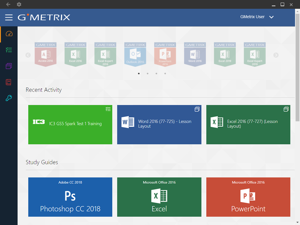
Task: Open the dashboard gauge sidebar icon
Action: pyautogui.click(x=9, y=34)
